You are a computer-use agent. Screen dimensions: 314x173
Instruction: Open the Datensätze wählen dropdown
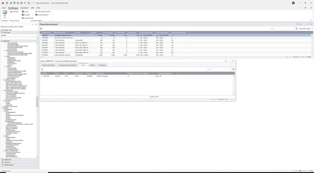pyautogui.click(x=306, y=29)
